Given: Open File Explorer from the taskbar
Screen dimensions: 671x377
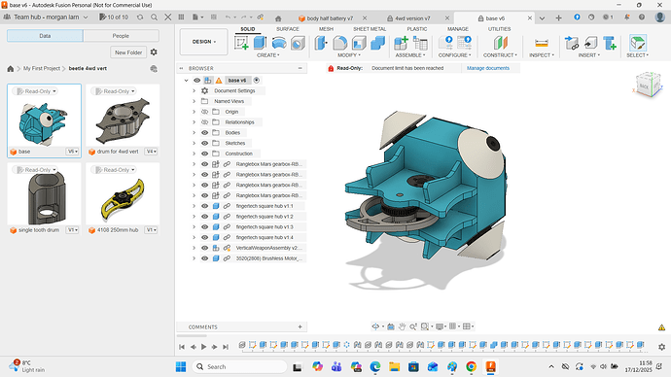Looking at the screenshot, I should 394,366.
